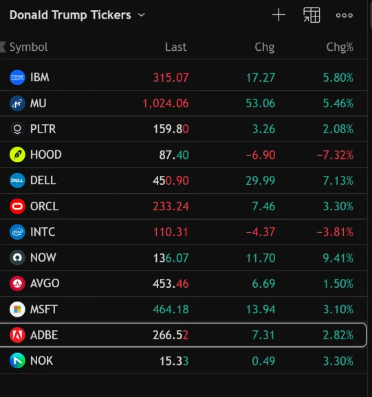Select the NOK ticker symbol
Viewport: 372px width, 397px height.
[41, 361]
